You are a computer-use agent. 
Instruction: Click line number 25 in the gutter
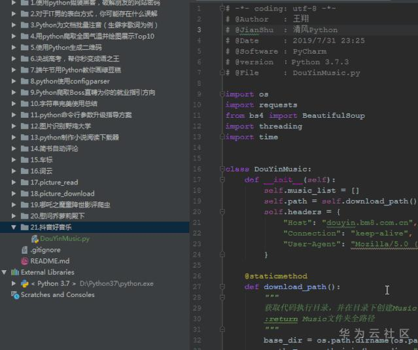click(197, 266)
